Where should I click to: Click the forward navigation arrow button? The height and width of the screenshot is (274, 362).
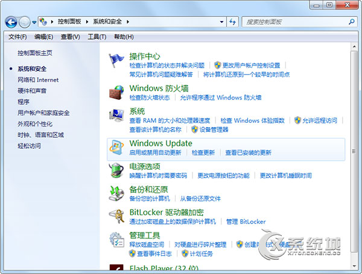[x=24, y=22]
